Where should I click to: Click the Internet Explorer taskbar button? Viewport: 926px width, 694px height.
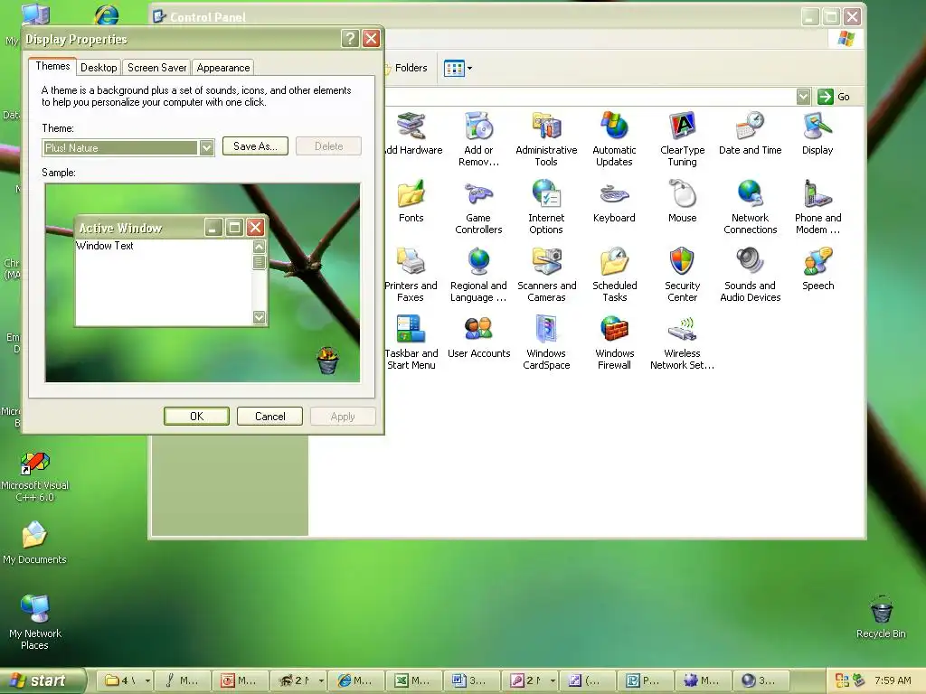pos(354,680)
